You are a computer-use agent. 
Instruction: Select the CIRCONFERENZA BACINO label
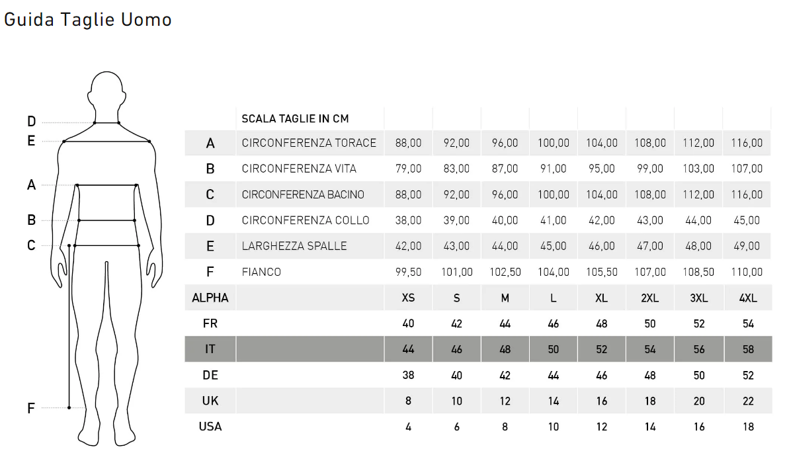[x=303, y=194]
